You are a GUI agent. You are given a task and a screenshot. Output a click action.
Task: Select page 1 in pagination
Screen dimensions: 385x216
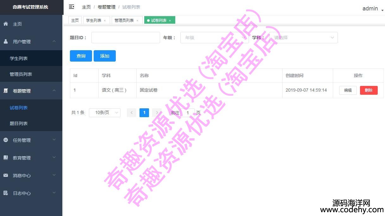click(x=144, y=113)
